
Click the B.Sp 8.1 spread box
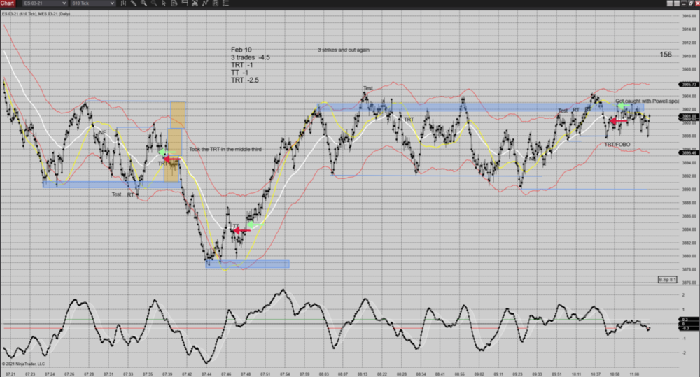pyautogui.click(x=668, y=280)
